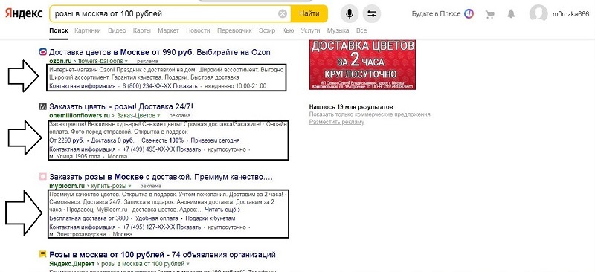The width and height of the screenshot is (595, 272).
Task: Switch to the Маркет tab
Action: pyautogui.click(x=169, y=30)
